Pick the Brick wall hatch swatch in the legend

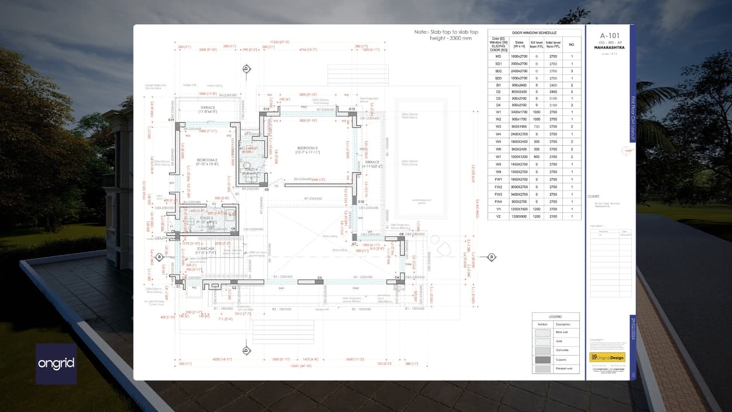(542, 332)
